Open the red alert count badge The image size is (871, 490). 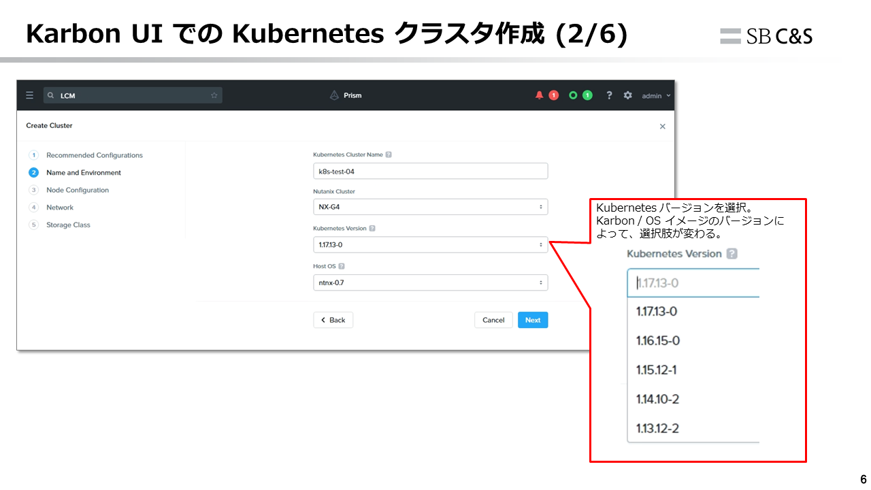pyautogui.click(x=554, y=95)
